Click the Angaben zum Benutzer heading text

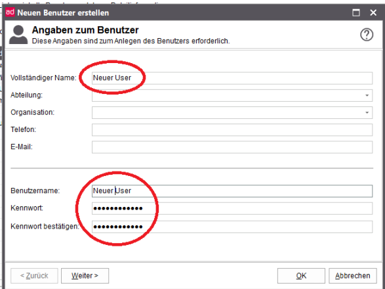pos(85,30)
